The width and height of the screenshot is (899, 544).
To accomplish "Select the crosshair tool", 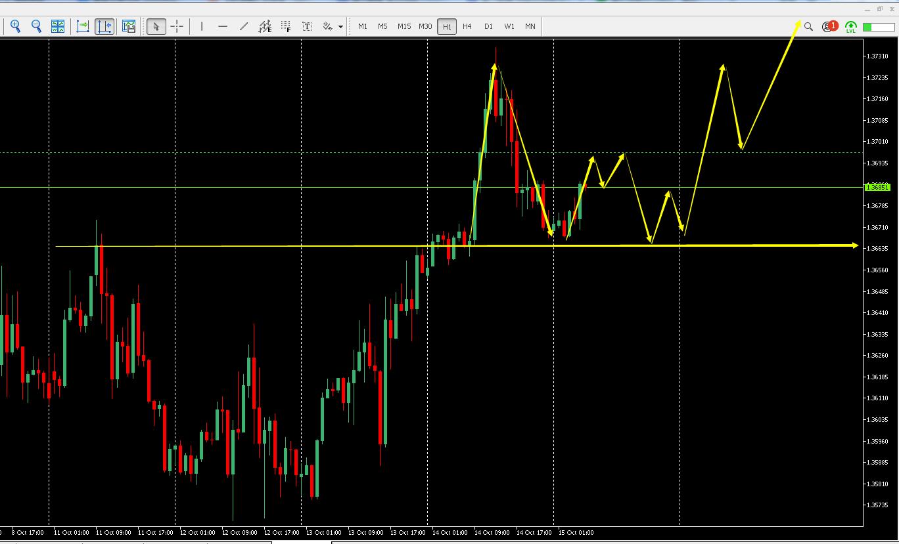I will pos(177,26).
